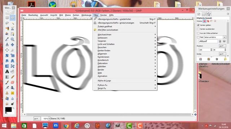Expand the Weichzeichnen submenu
231x129 pixels.
click(125, 34)
